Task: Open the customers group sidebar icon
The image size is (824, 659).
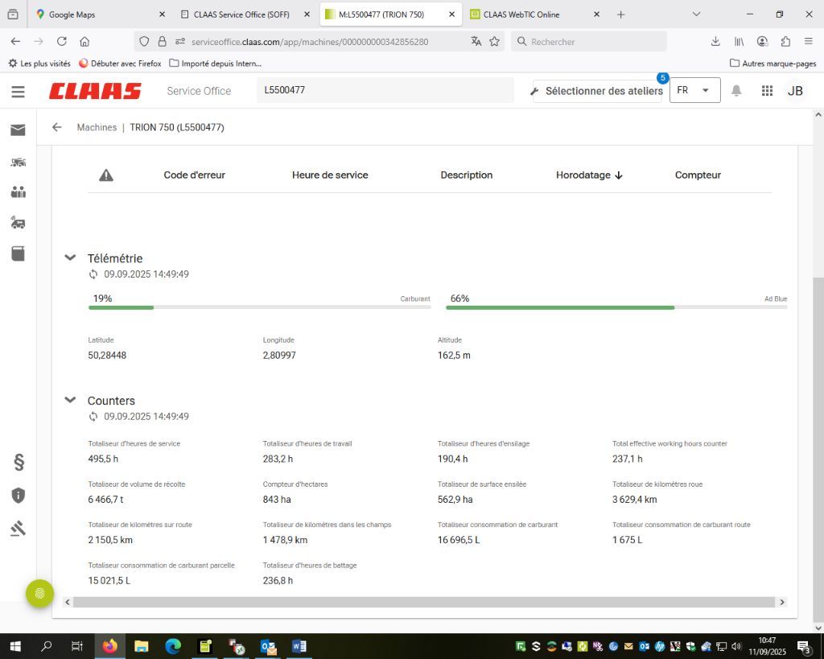Action: pos(18,192)
